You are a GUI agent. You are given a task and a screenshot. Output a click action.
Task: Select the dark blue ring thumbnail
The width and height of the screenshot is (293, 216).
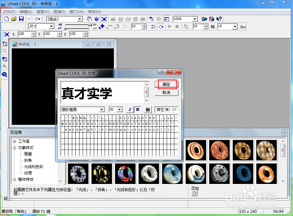(x=243, y=174)
